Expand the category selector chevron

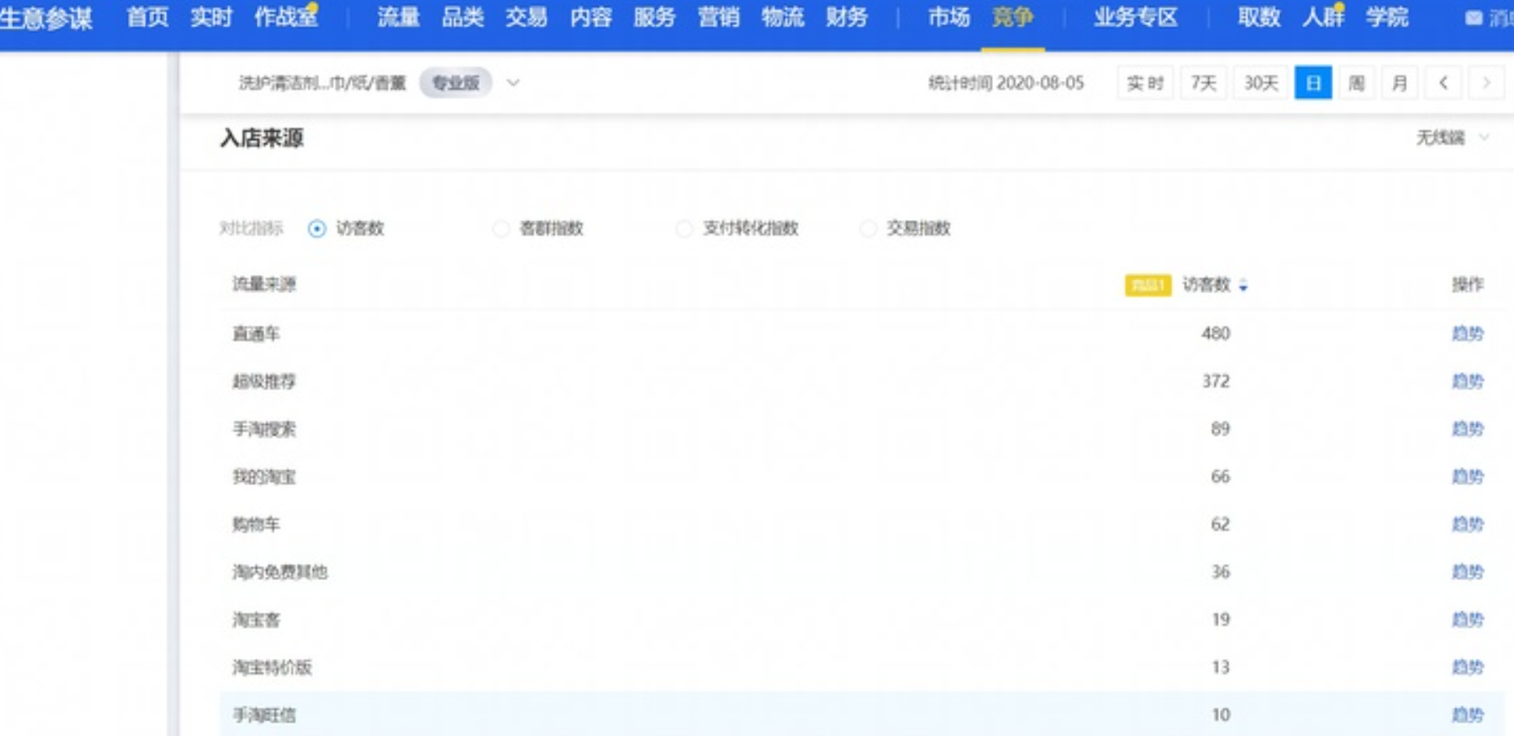tap(513, 83)
